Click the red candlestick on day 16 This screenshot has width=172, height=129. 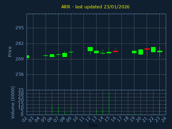[x=115, y=51]
